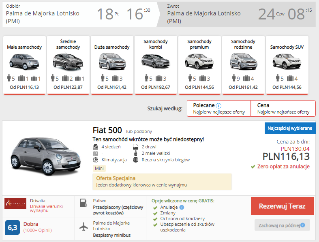Click the greyed large luggage icon

pyautogui.click(x=95, y=153)
